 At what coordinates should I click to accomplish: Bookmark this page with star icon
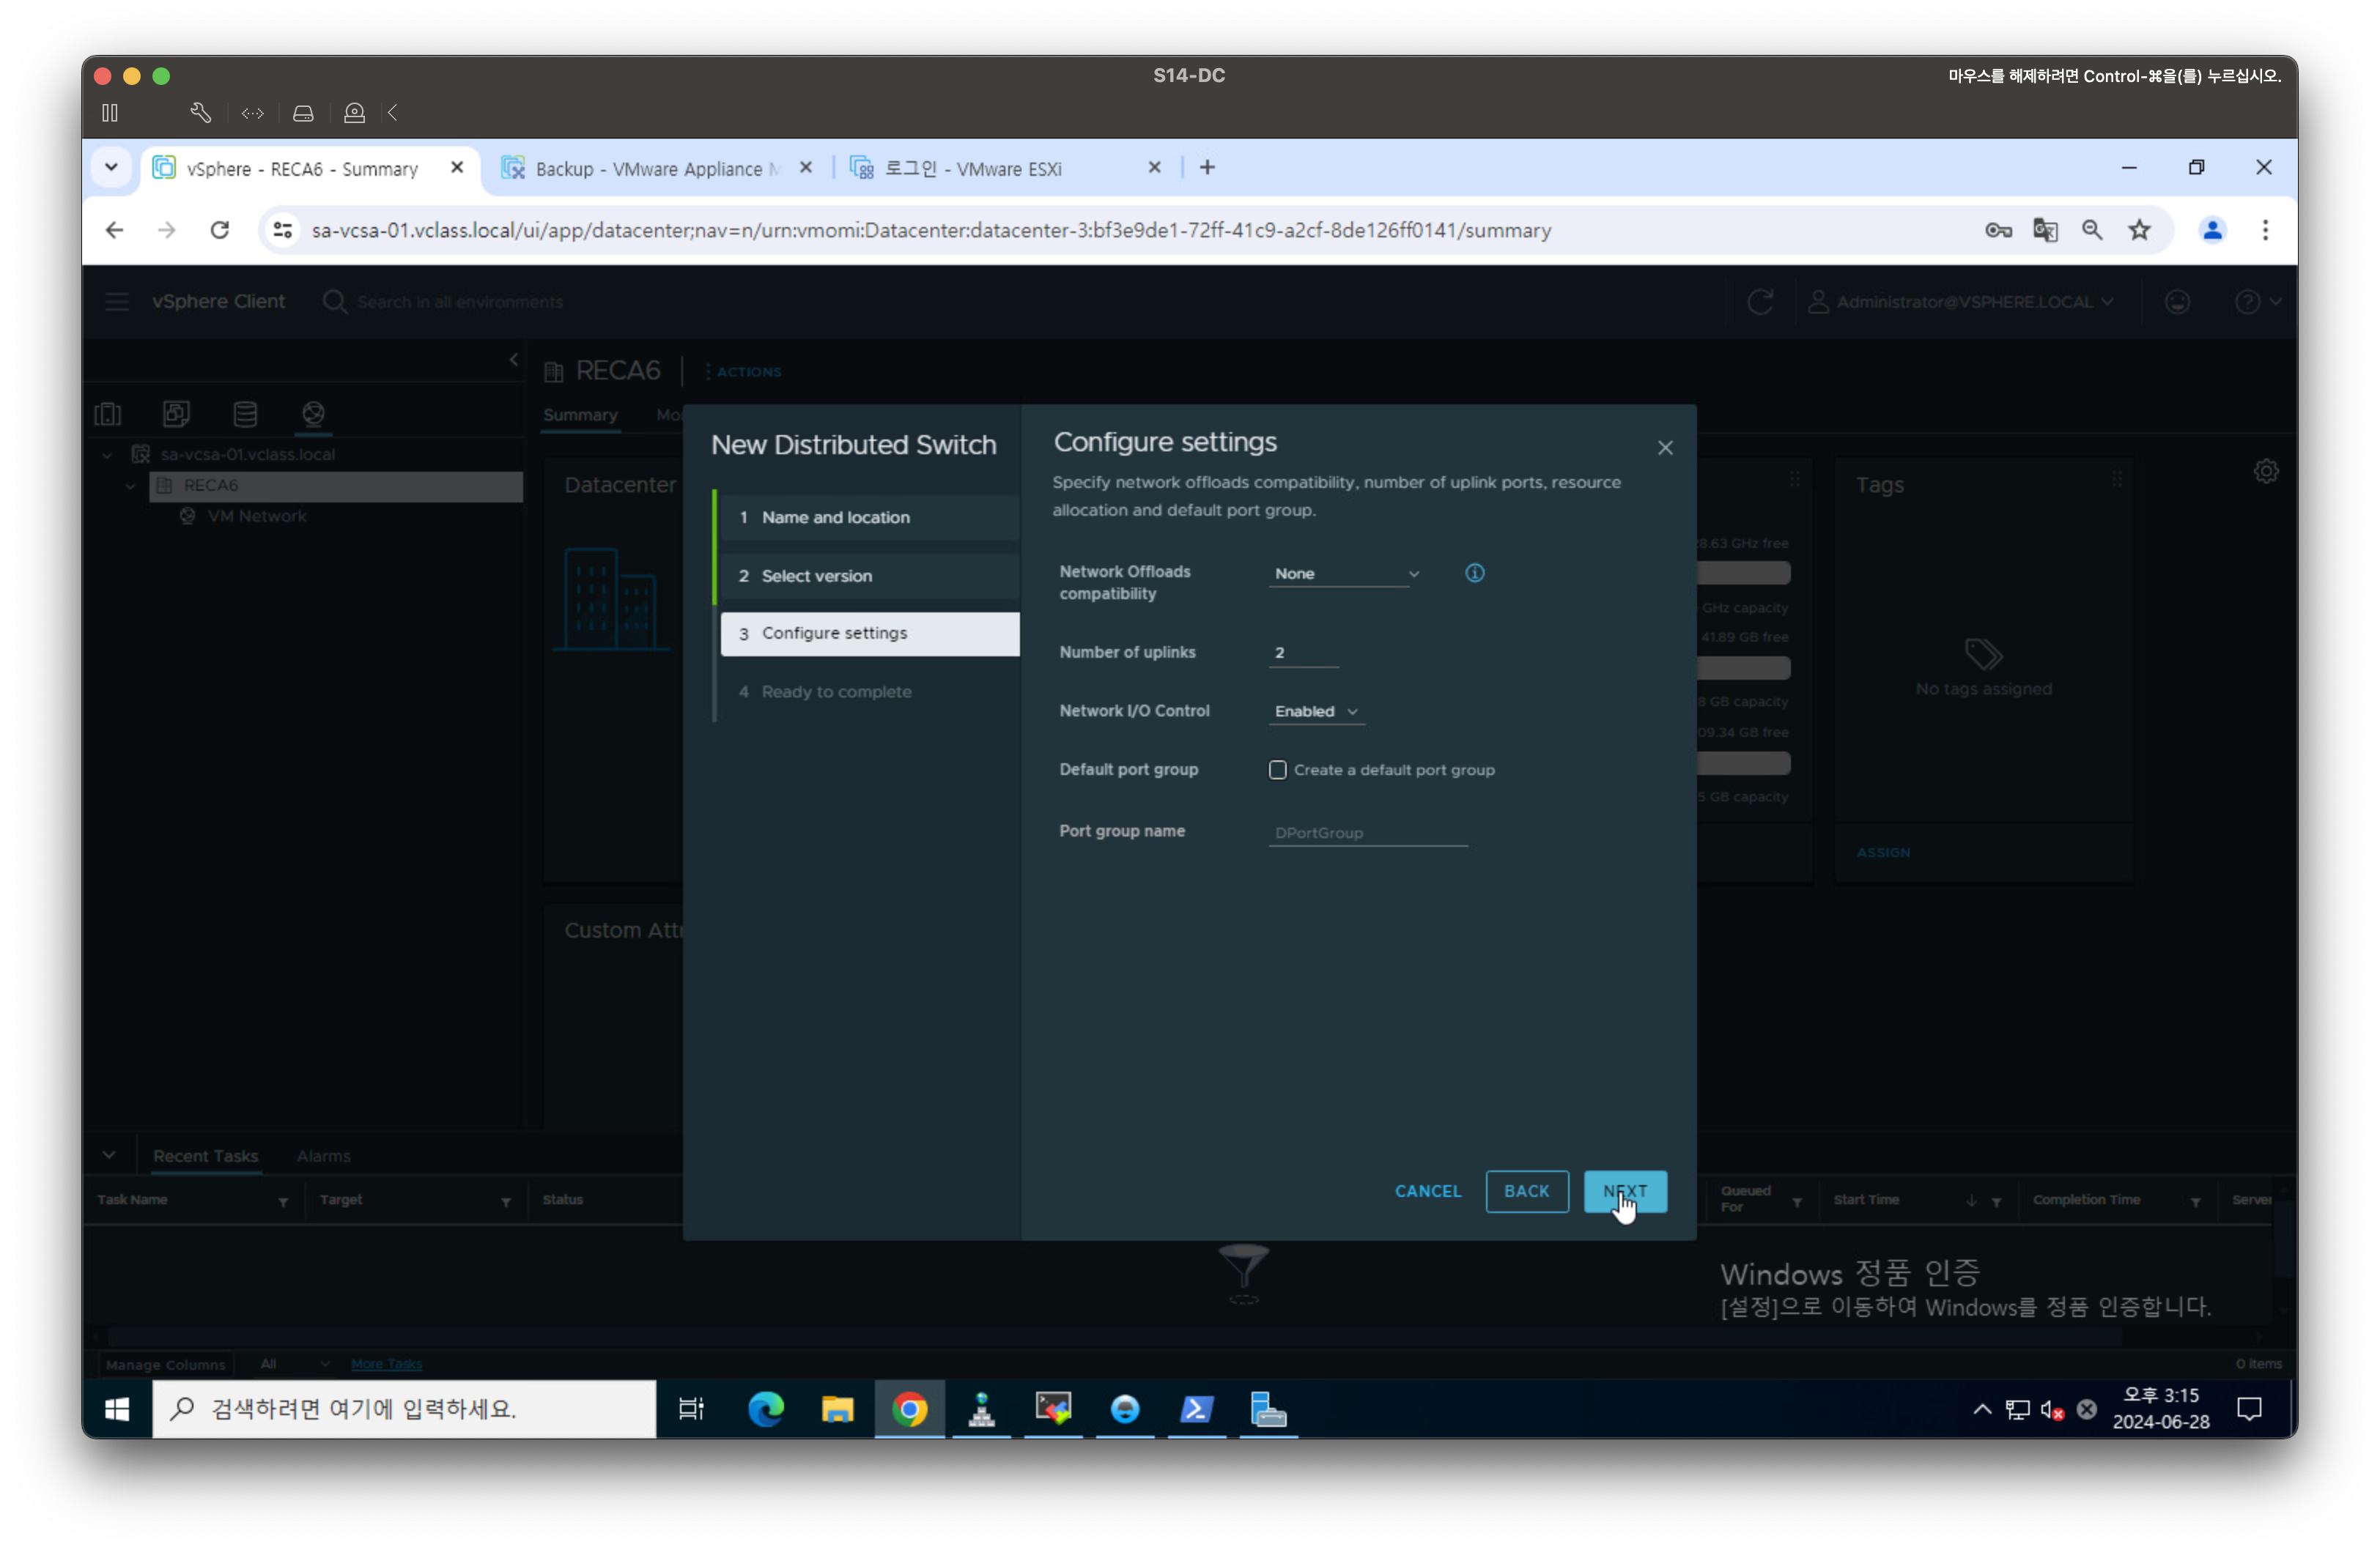click(2139, 231)
